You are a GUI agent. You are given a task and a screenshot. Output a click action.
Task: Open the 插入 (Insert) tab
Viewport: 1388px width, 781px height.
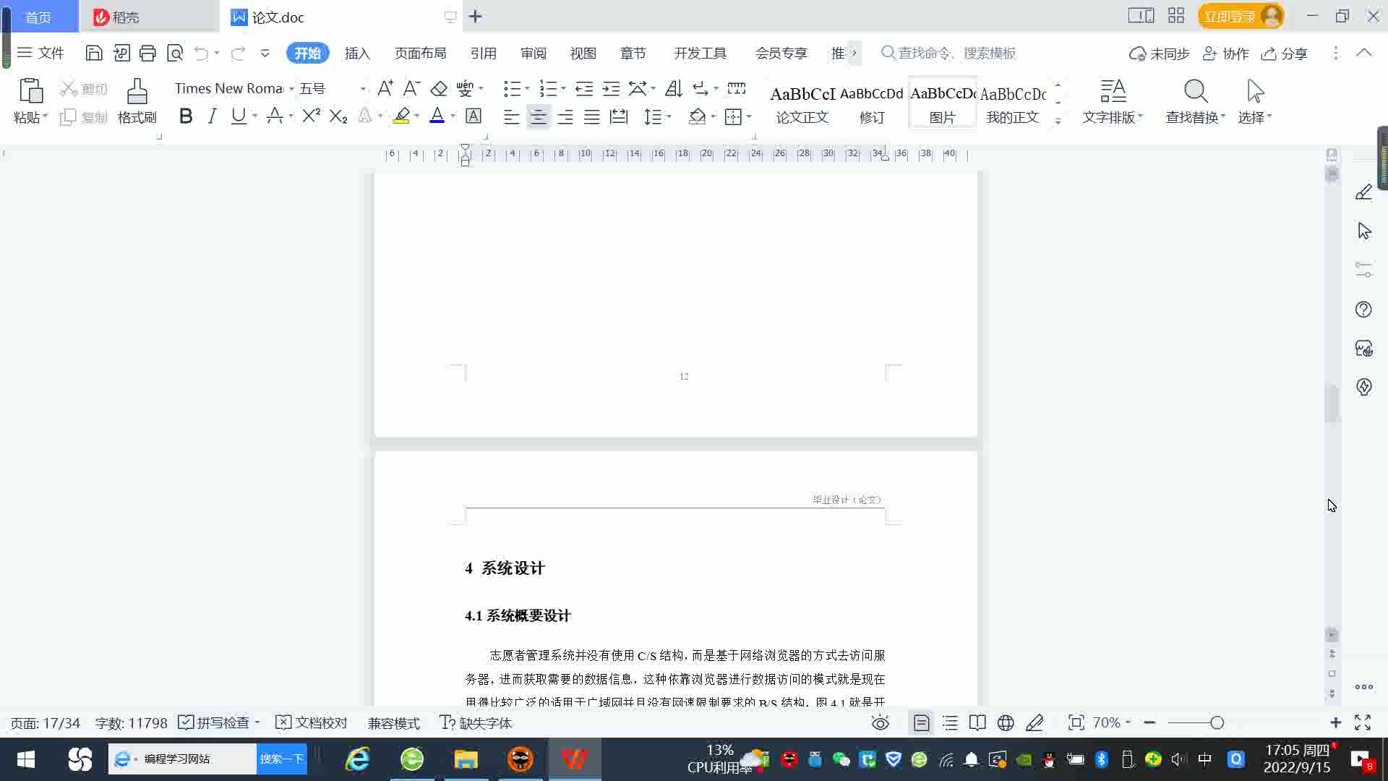[356, 54]
